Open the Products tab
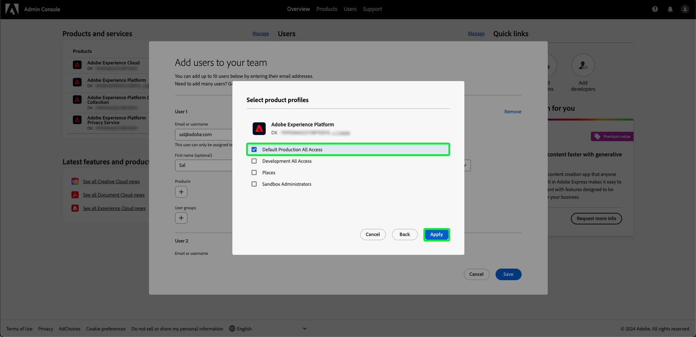 pyautogui.click(x=327, y=9)
